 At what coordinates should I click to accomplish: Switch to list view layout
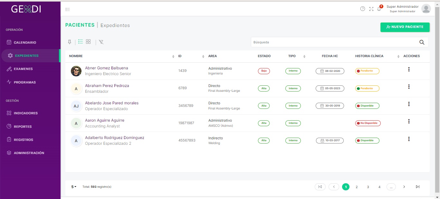(x=81, y=42)
